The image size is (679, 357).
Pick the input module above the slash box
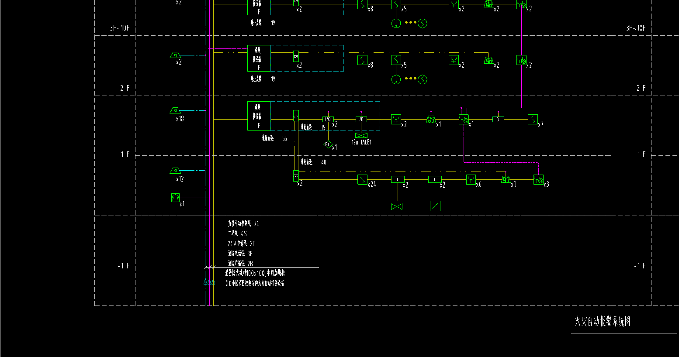(435, 179)
